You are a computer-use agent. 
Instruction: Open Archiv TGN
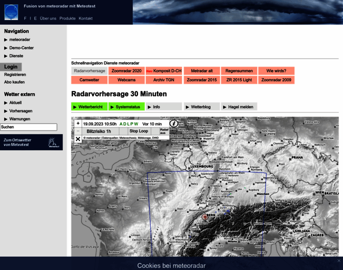coord(164,80)
